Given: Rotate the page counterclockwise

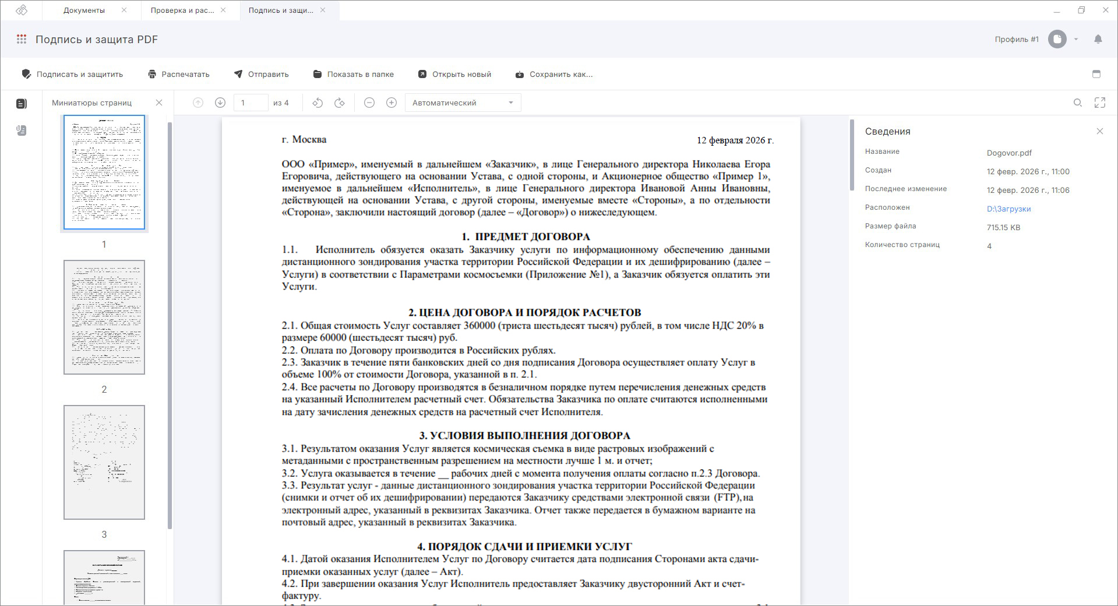Looking at the screenshot, I should [318, 103].
